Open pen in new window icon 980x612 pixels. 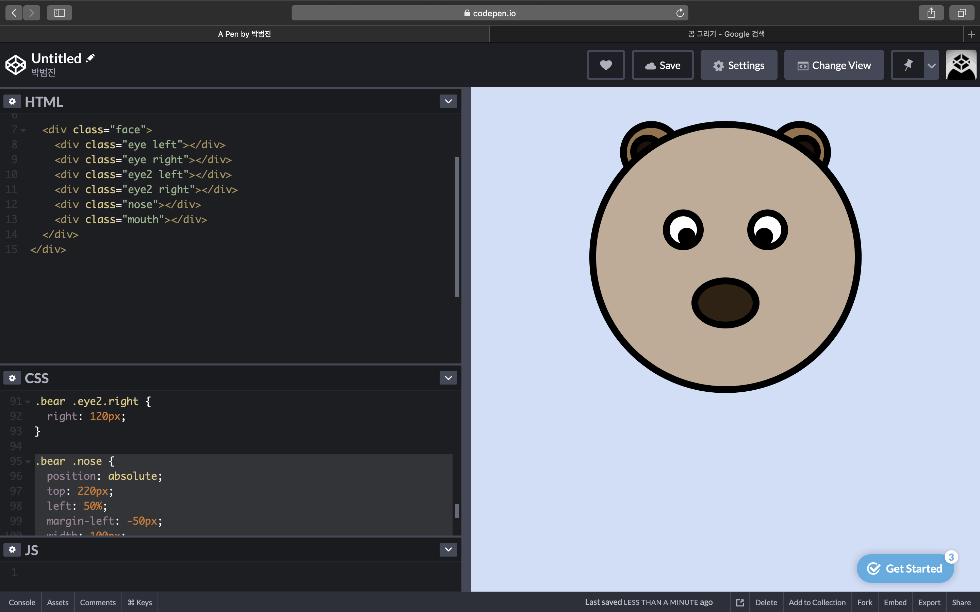pos(740,602)
